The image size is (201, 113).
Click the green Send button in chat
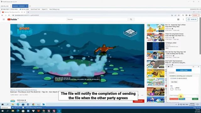point(195,99)
